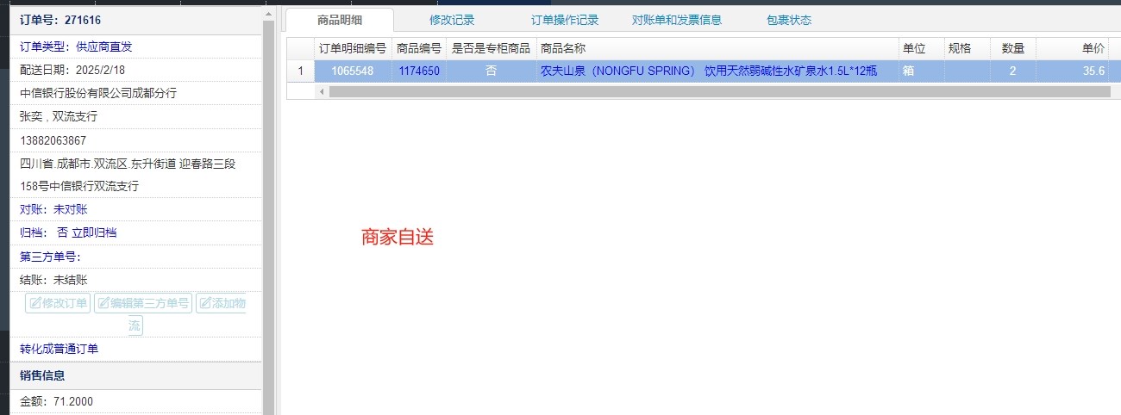Click the 否 cell in 是否是专柜商品 column

[x=492, y=71]
